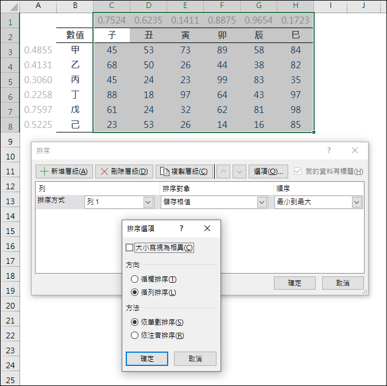The width and height of the screenshot is (387, 386).
Task: Select stroke order (依筆劃排序) radio
Action: [x=134, y=322]
